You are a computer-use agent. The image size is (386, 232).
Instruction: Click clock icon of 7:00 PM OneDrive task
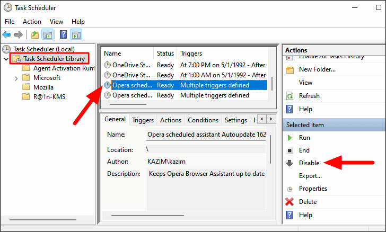pyautogui.click(x=107, y=65)
